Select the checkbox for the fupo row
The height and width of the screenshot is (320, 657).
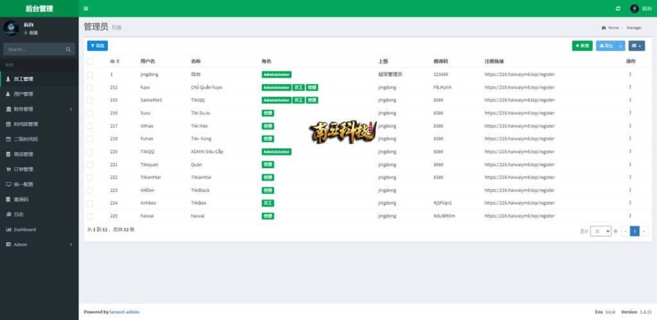90,87
